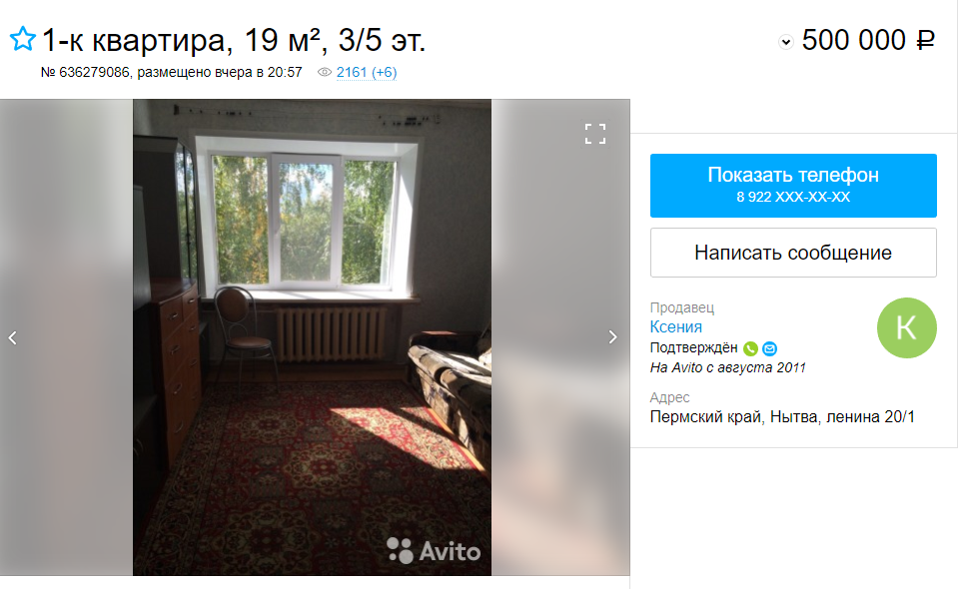The height and width of the screenshot is (589, 965).
Task: Open seller avatar with letter K
Action: pyautogui.click(x=906, y=327)
